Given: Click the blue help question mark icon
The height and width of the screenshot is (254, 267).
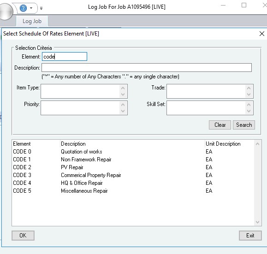Looking at the screenshot, I should (23, 8).
